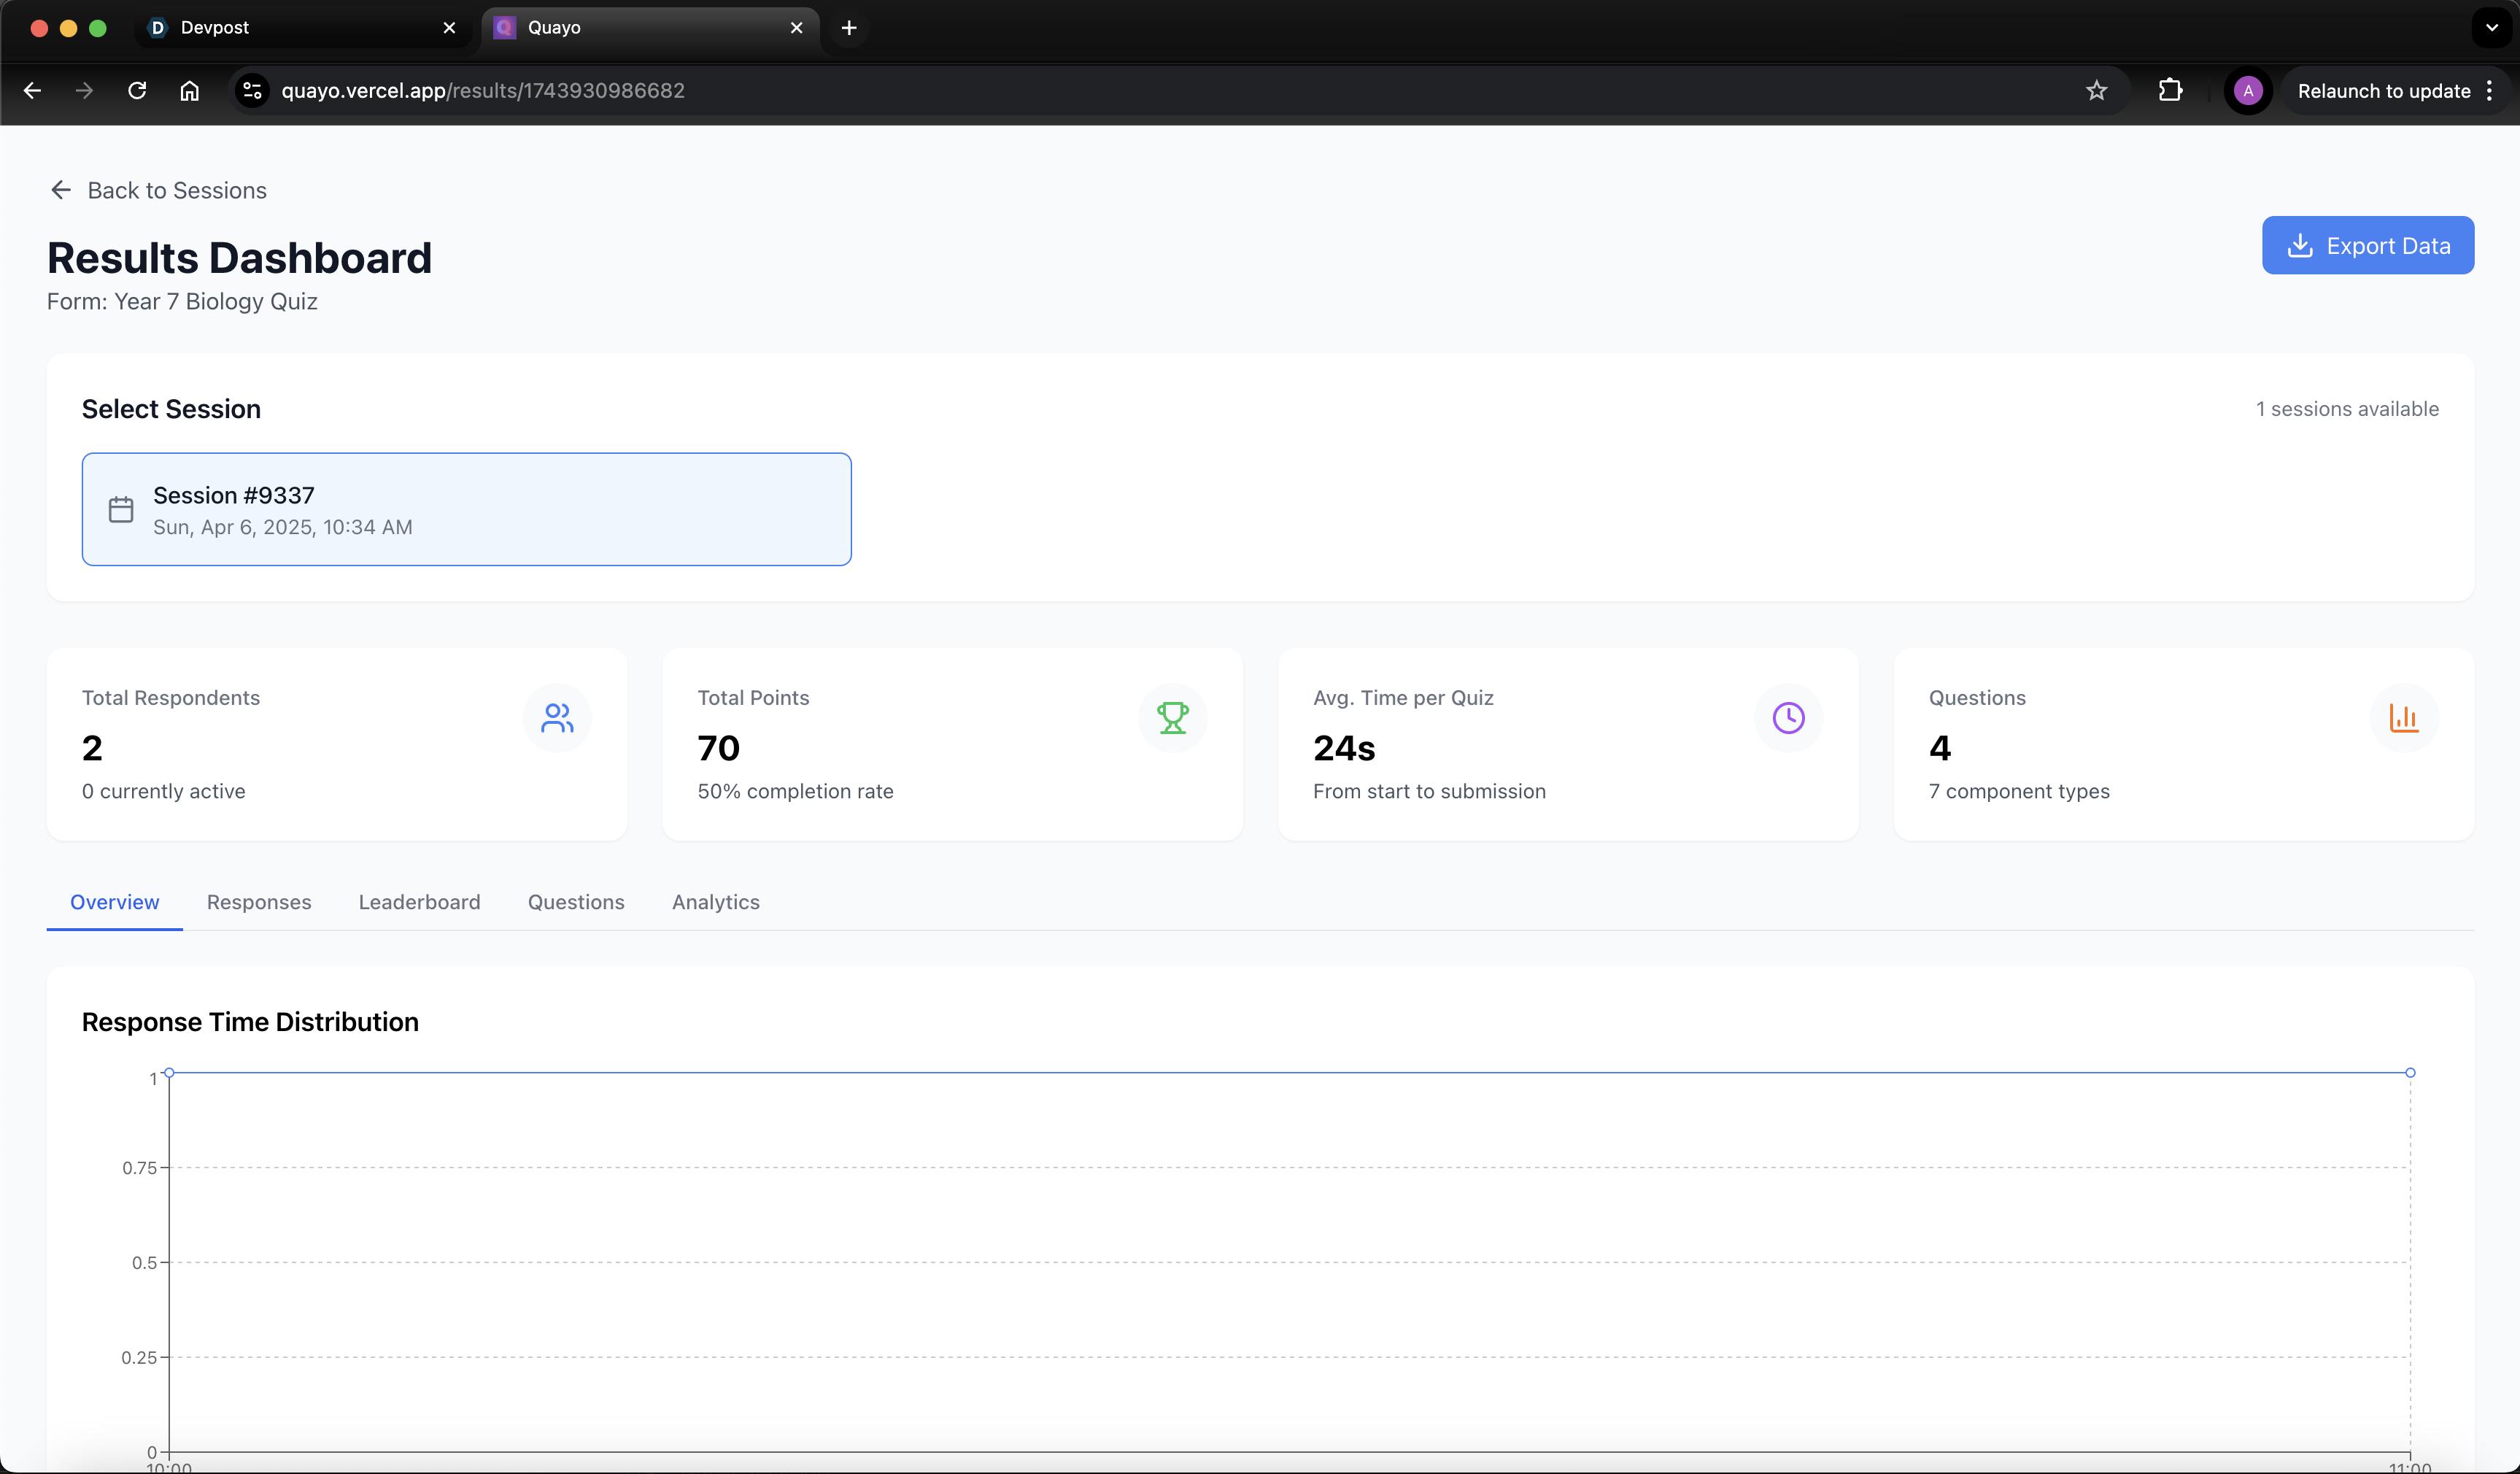
Task: Reload the page
Action: pos(137,91)
